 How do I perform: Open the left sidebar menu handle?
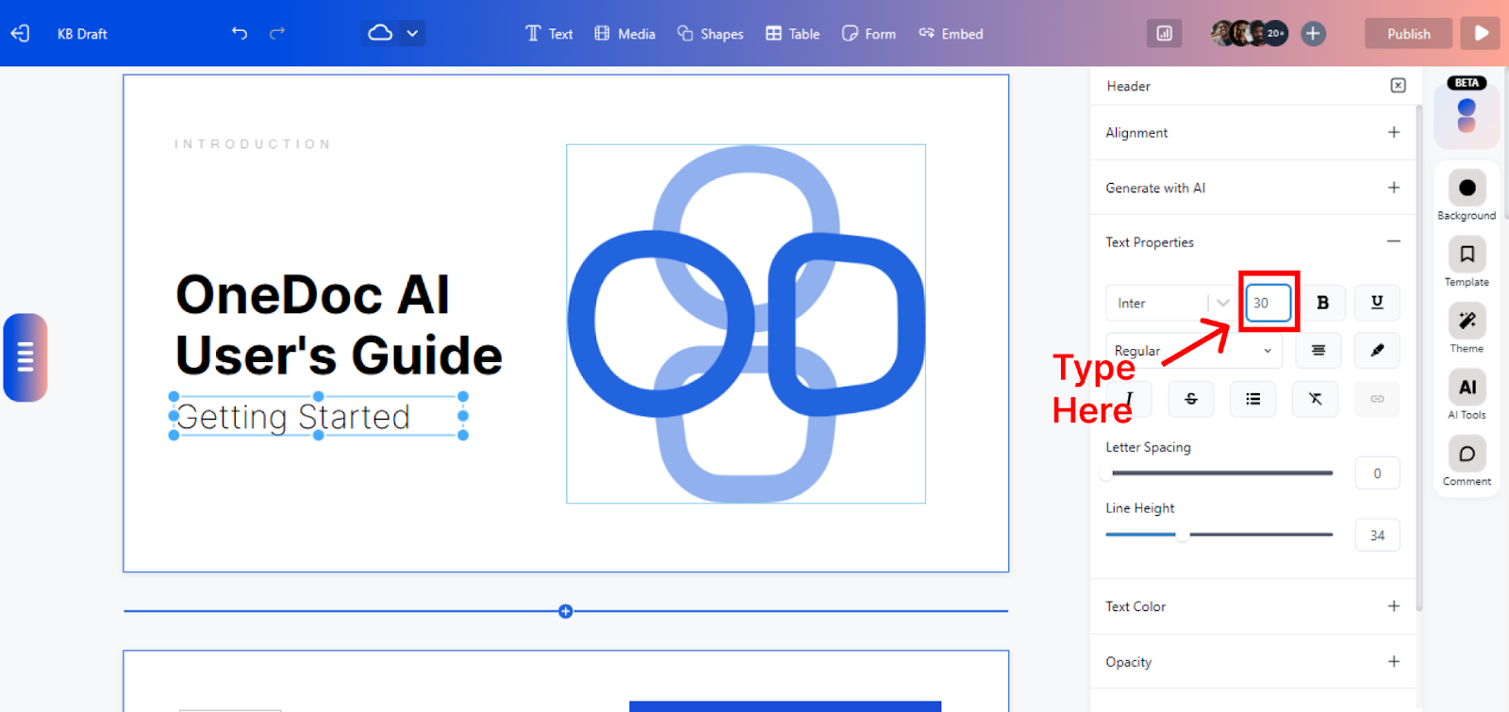25,357
